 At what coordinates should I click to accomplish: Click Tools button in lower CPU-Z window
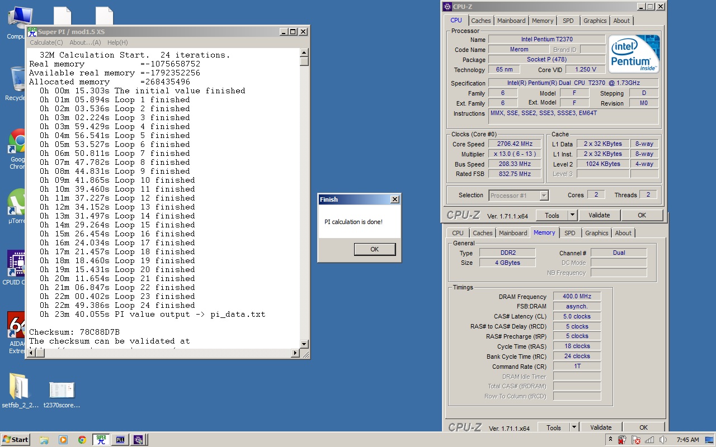[554, 427]
